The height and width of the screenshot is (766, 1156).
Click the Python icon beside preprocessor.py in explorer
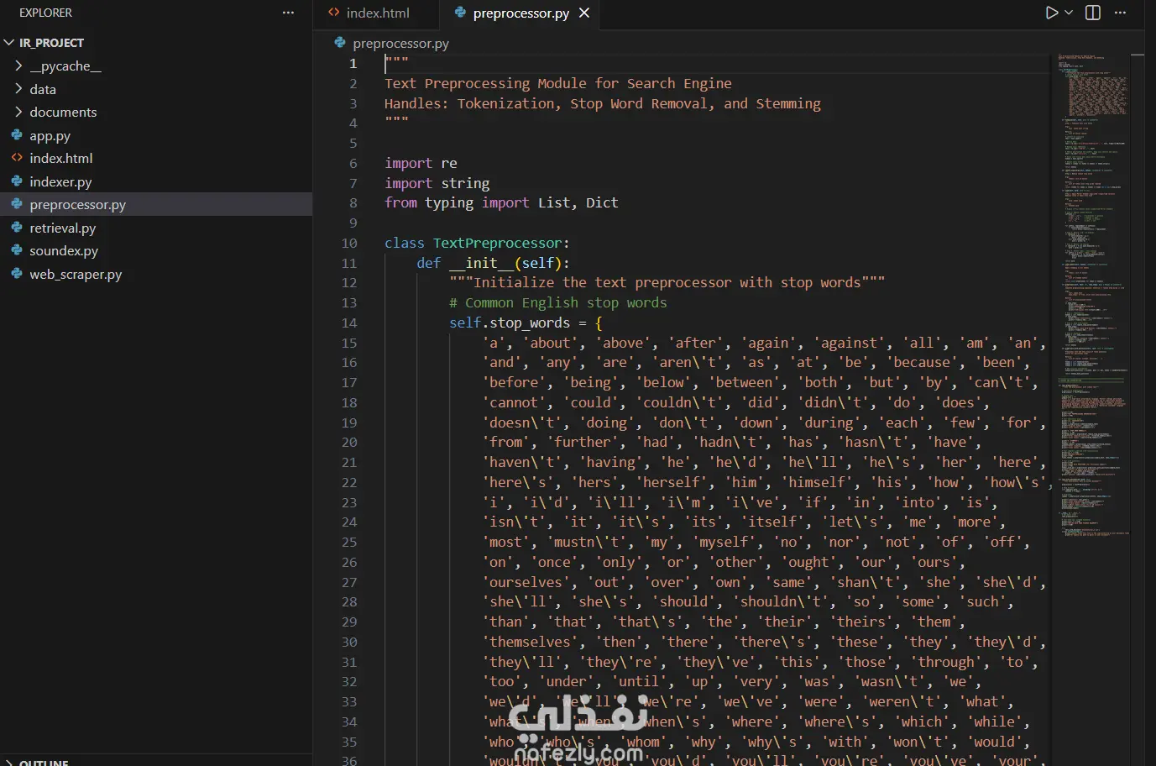[17, 204]
